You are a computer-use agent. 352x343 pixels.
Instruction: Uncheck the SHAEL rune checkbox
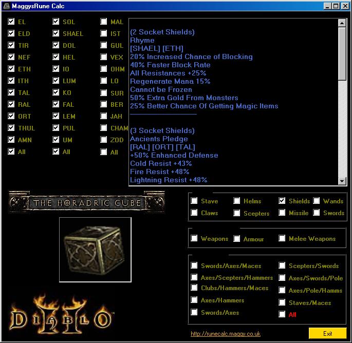point(56,34)
